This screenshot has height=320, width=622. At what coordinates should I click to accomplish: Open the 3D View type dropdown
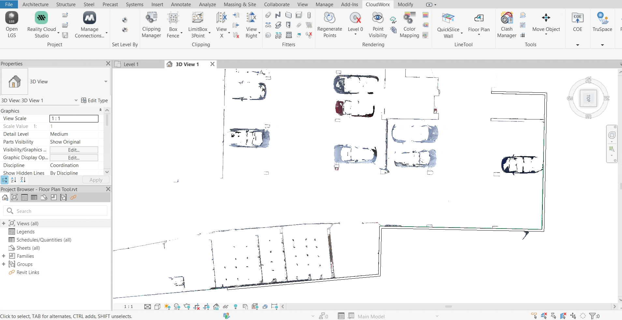(x=106, y=82)
